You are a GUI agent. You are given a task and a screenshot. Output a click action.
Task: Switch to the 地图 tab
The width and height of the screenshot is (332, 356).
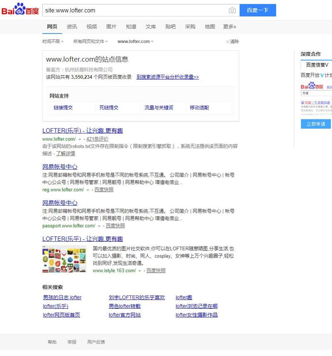pos(210,27)
